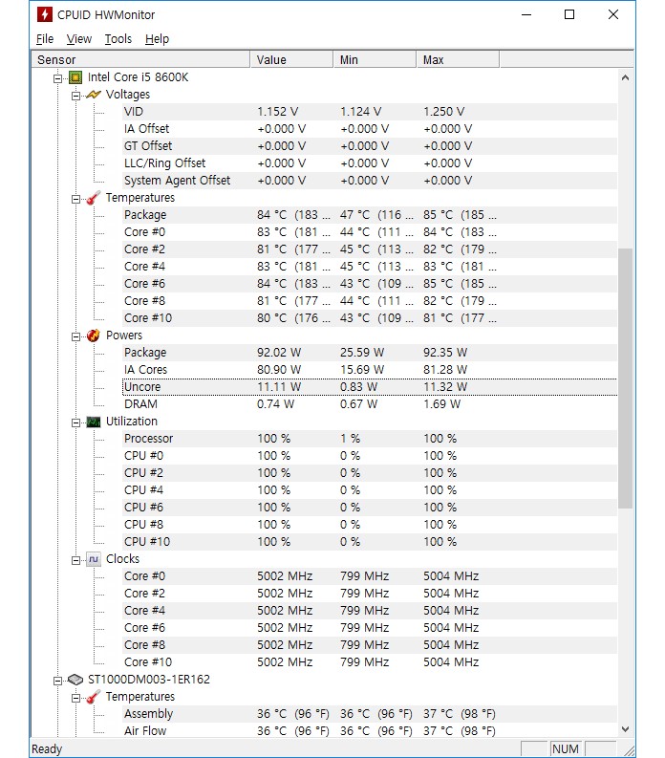Select the Uncore power row
The height and width of the screenshot is (758, 665).
coord(370,387)
